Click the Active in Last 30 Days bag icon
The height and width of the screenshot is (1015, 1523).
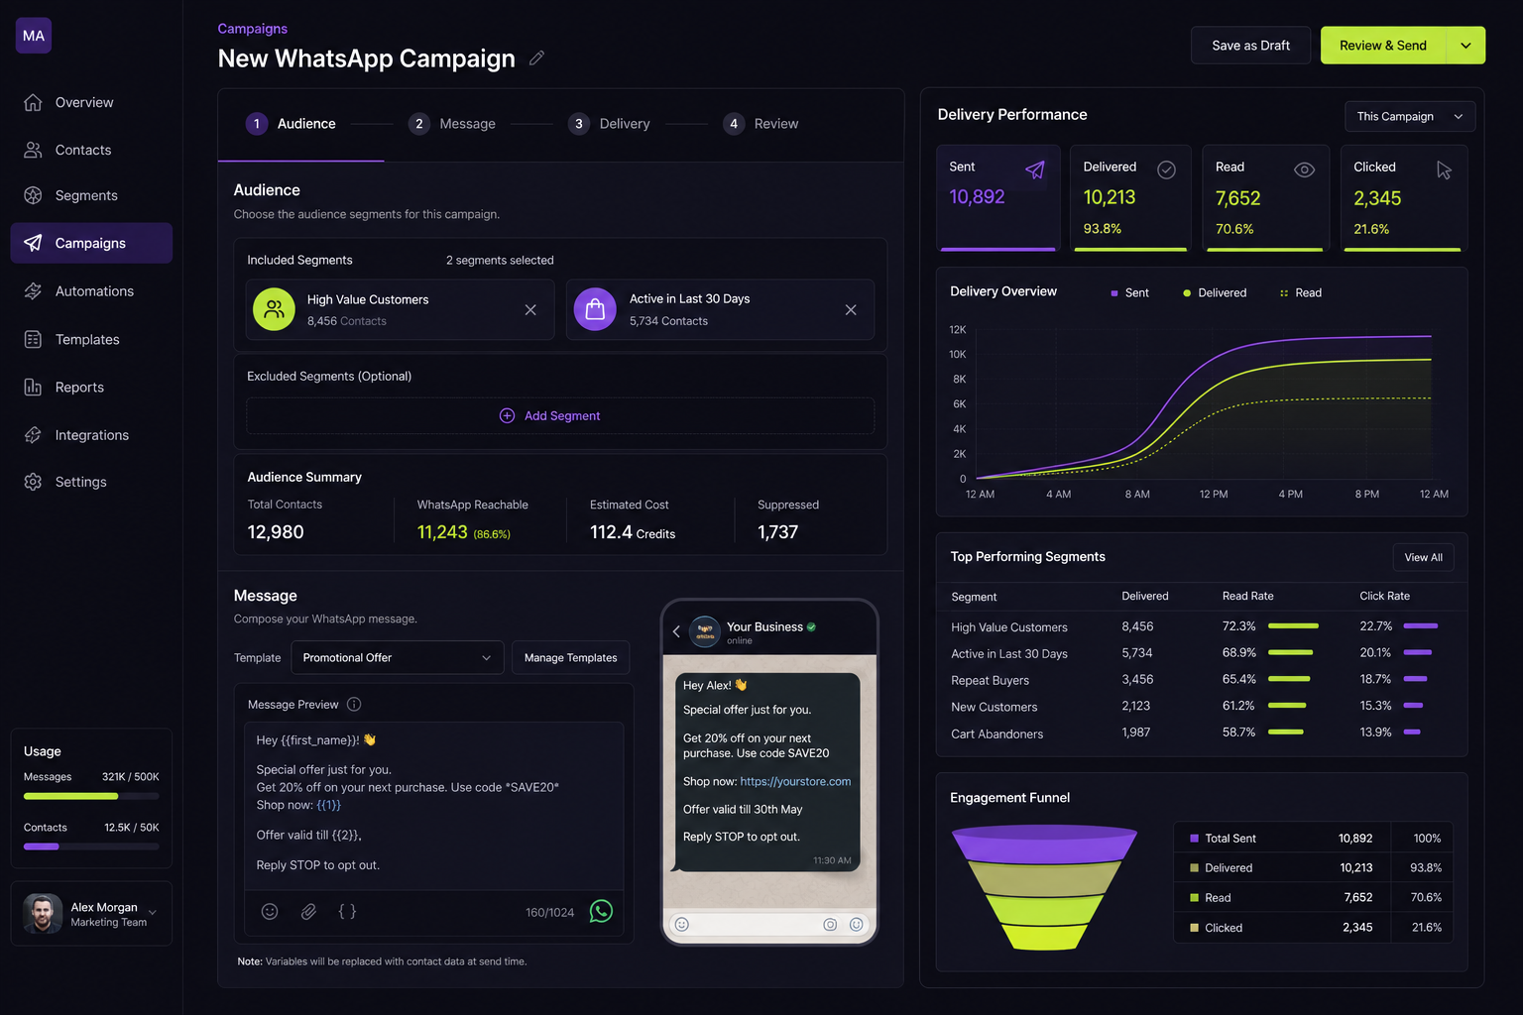tap(595, 309)
